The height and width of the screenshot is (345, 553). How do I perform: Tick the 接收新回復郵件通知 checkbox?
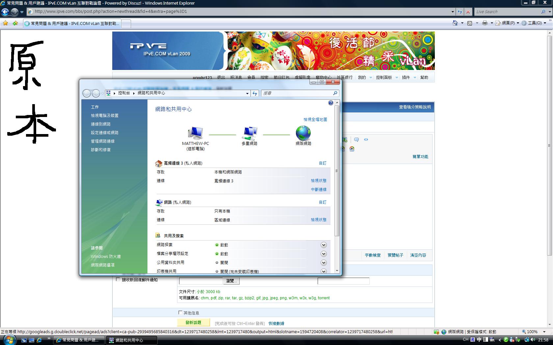(118, 280)
